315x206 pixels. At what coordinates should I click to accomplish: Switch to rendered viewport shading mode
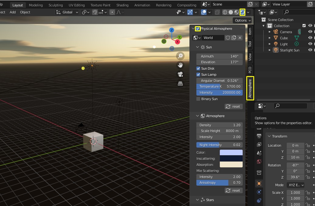(x=242, y=12)
